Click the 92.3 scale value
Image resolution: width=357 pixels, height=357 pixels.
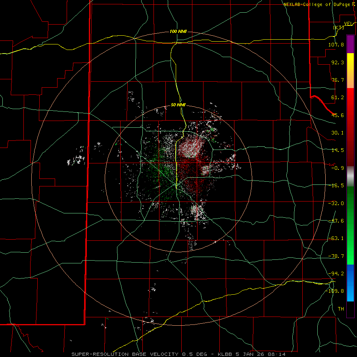[x=338, y=62]
